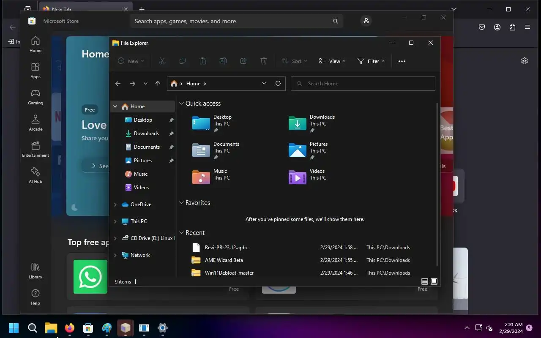Click the Paste clipboard icon in File Explorer
The height and width of the screenshot is (338, 541).
(x=202, y=61)
